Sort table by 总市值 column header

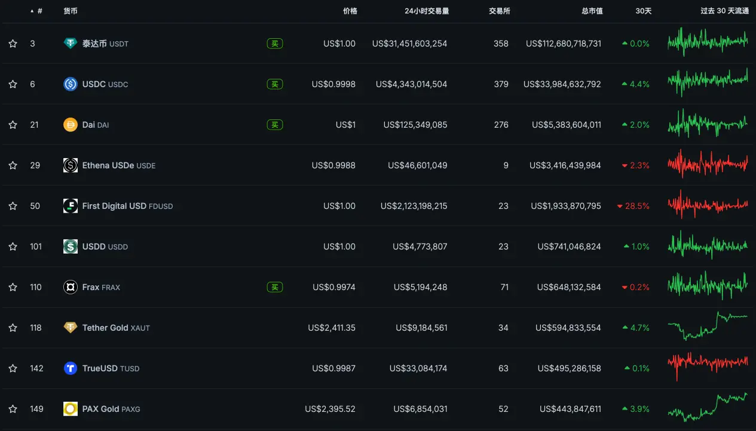coord(592,11)
